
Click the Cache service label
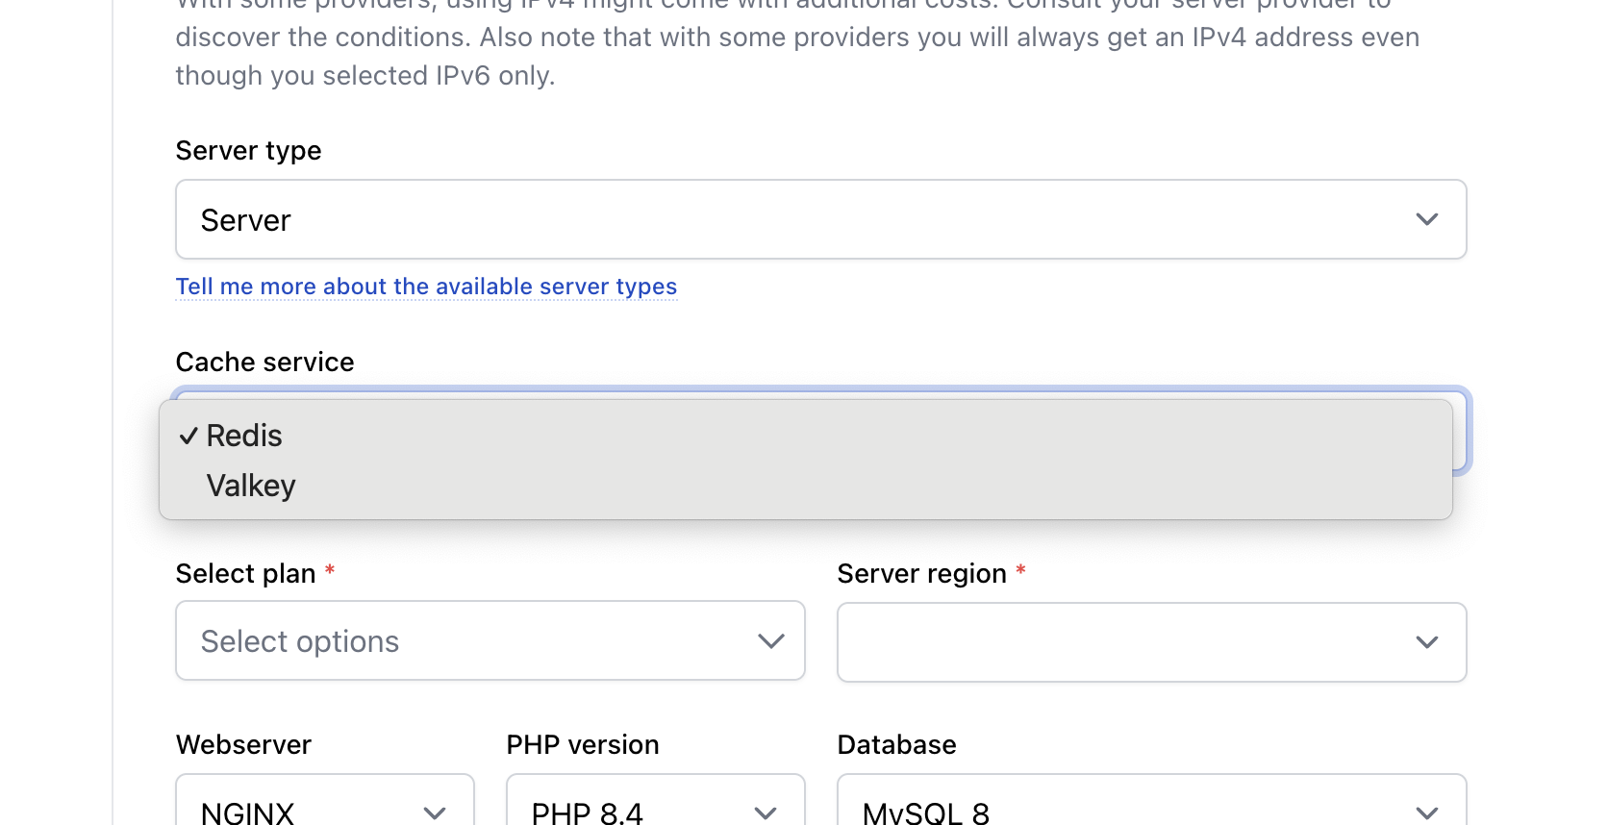click(264, 362)
